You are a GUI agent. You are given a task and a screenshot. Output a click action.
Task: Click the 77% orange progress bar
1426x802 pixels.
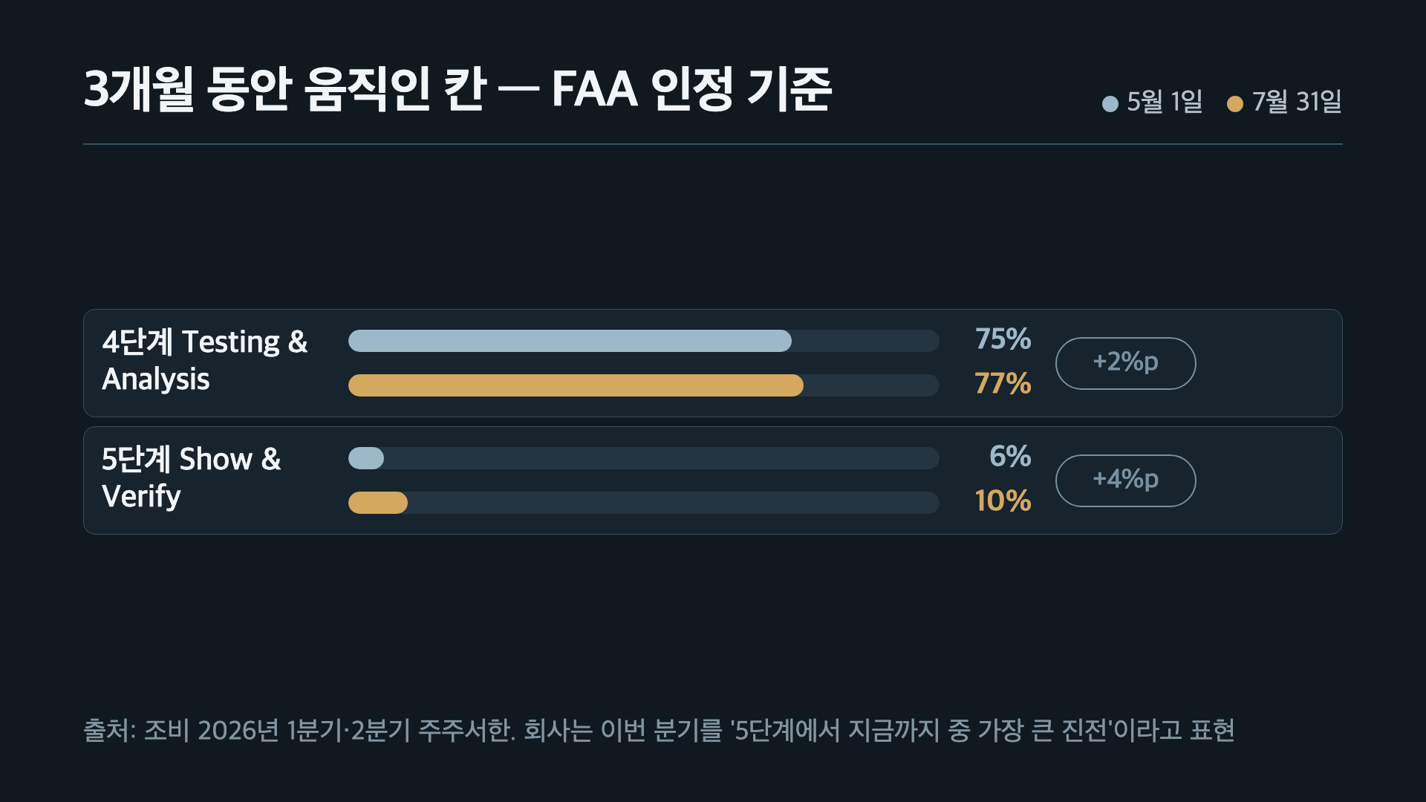576,385
